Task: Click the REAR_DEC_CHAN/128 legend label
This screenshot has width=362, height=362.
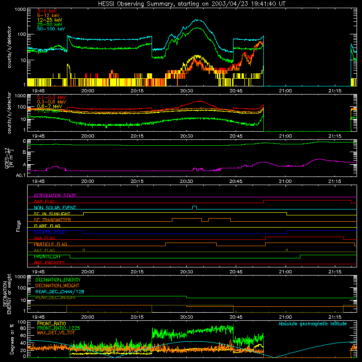Action: pos(60,291)
